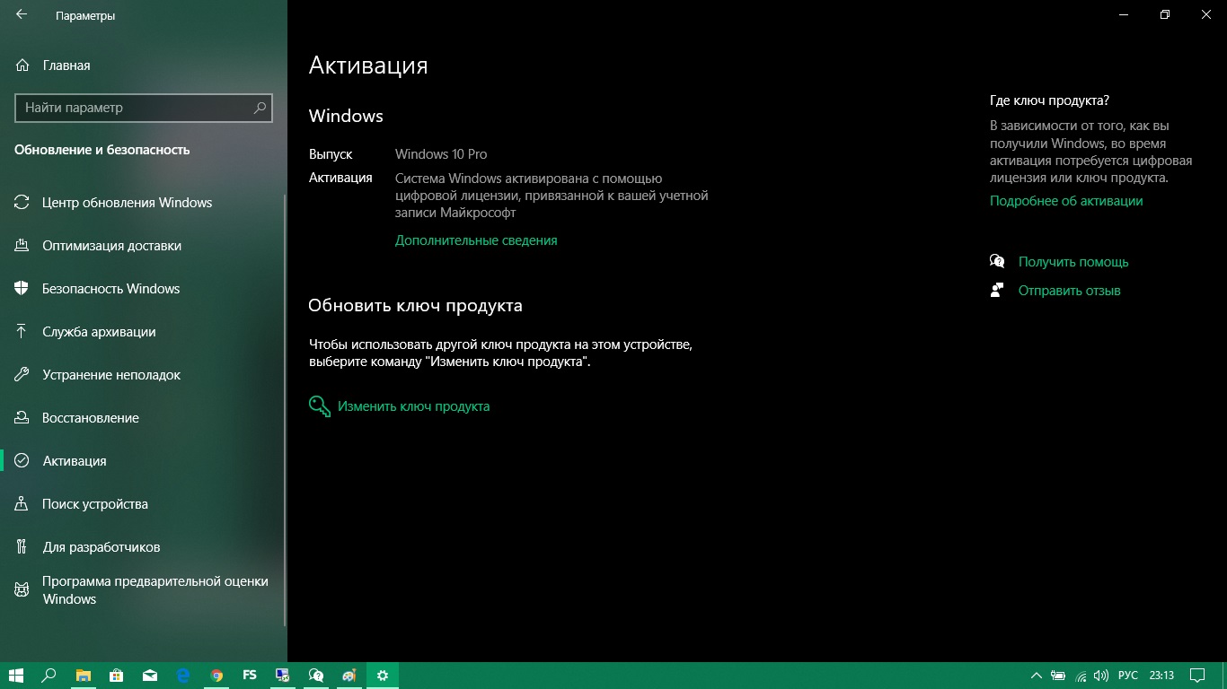Open the Главная home page
1227x689 pixels.
(x=144, y=65)
